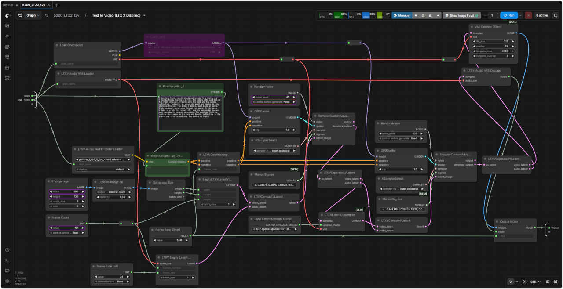Open gemma_3_12B text encoder file combo
Viewport: 563px width, 289px height.
click(103, 159)
